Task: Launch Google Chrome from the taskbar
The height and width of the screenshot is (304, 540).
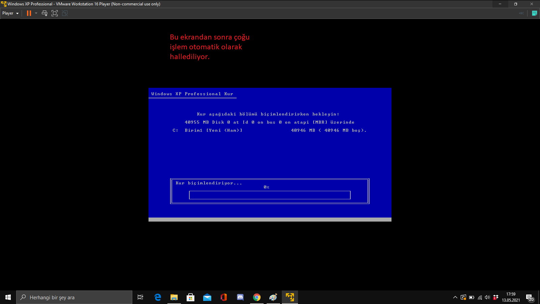Action: coord(257,297)
